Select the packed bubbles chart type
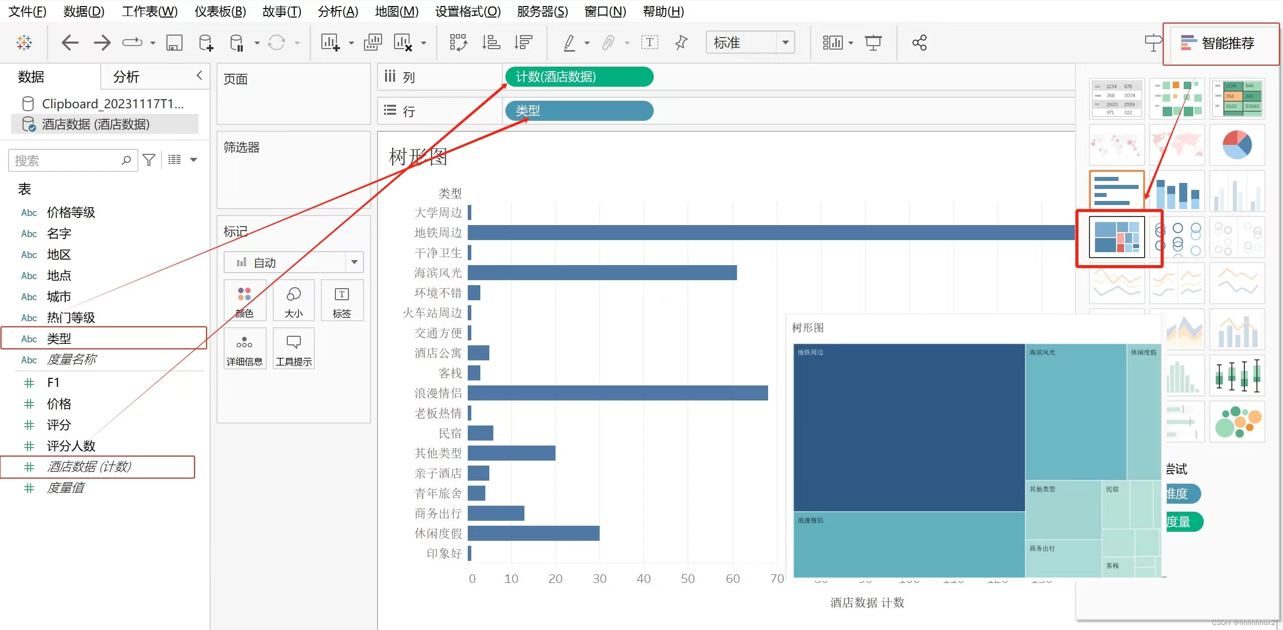The height and width of the screenshot is (630, 1283). [1237, 422]
